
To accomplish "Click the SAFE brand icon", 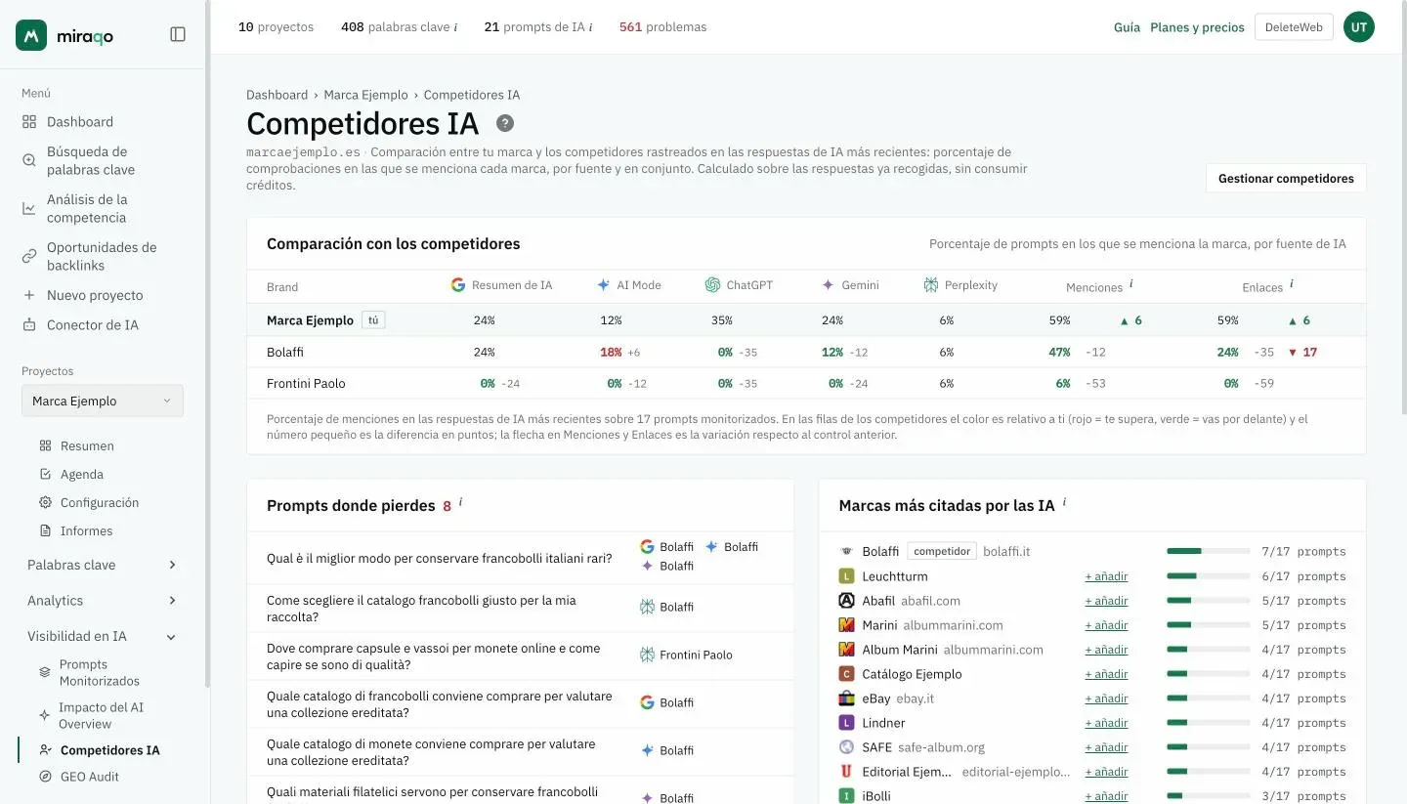I will [847, 747].
